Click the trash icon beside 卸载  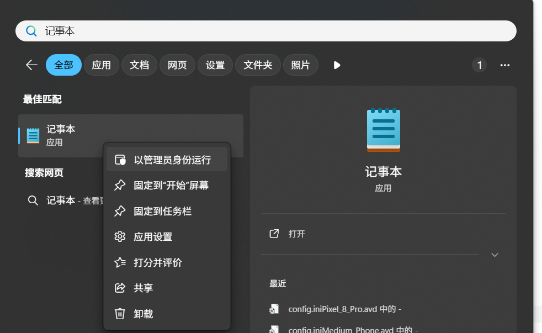pos(120,314)
